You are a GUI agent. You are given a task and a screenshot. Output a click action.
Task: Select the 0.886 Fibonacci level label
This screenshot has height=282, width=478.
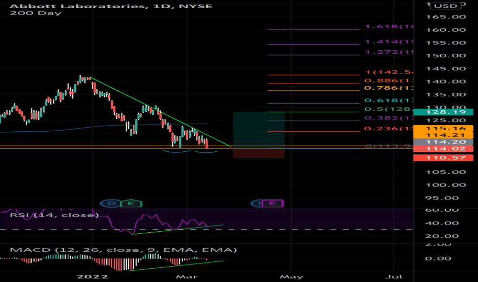coord(389,81)
